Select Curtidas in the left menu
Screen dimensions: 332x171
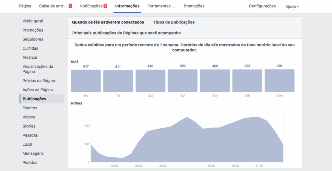pos(30,48)
